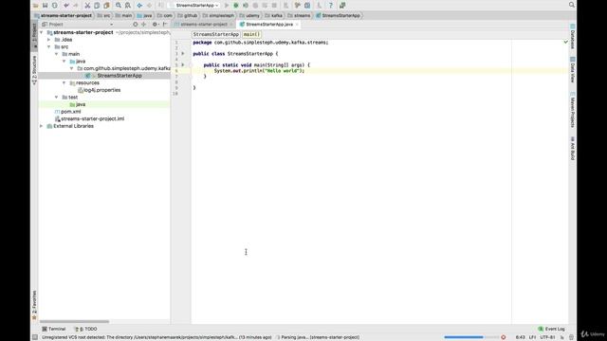Click Collapse All icon in Project panel
This screenshot has width=607, height=341.
[144, 24]
